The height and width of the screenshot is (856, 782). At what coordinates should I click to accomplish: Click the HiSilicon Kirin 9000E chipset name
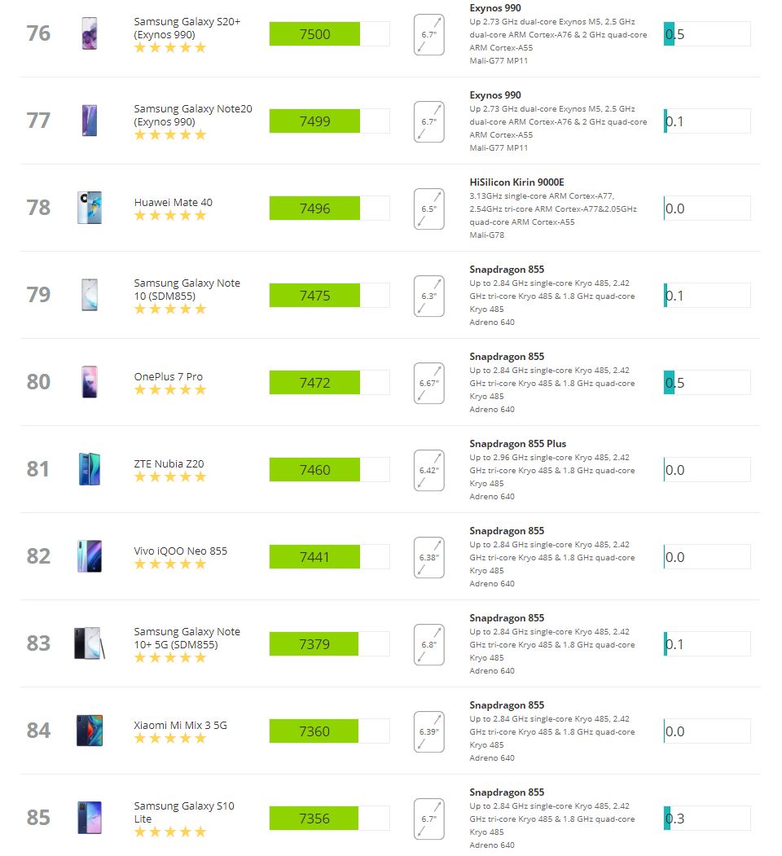tap(516, 182)
